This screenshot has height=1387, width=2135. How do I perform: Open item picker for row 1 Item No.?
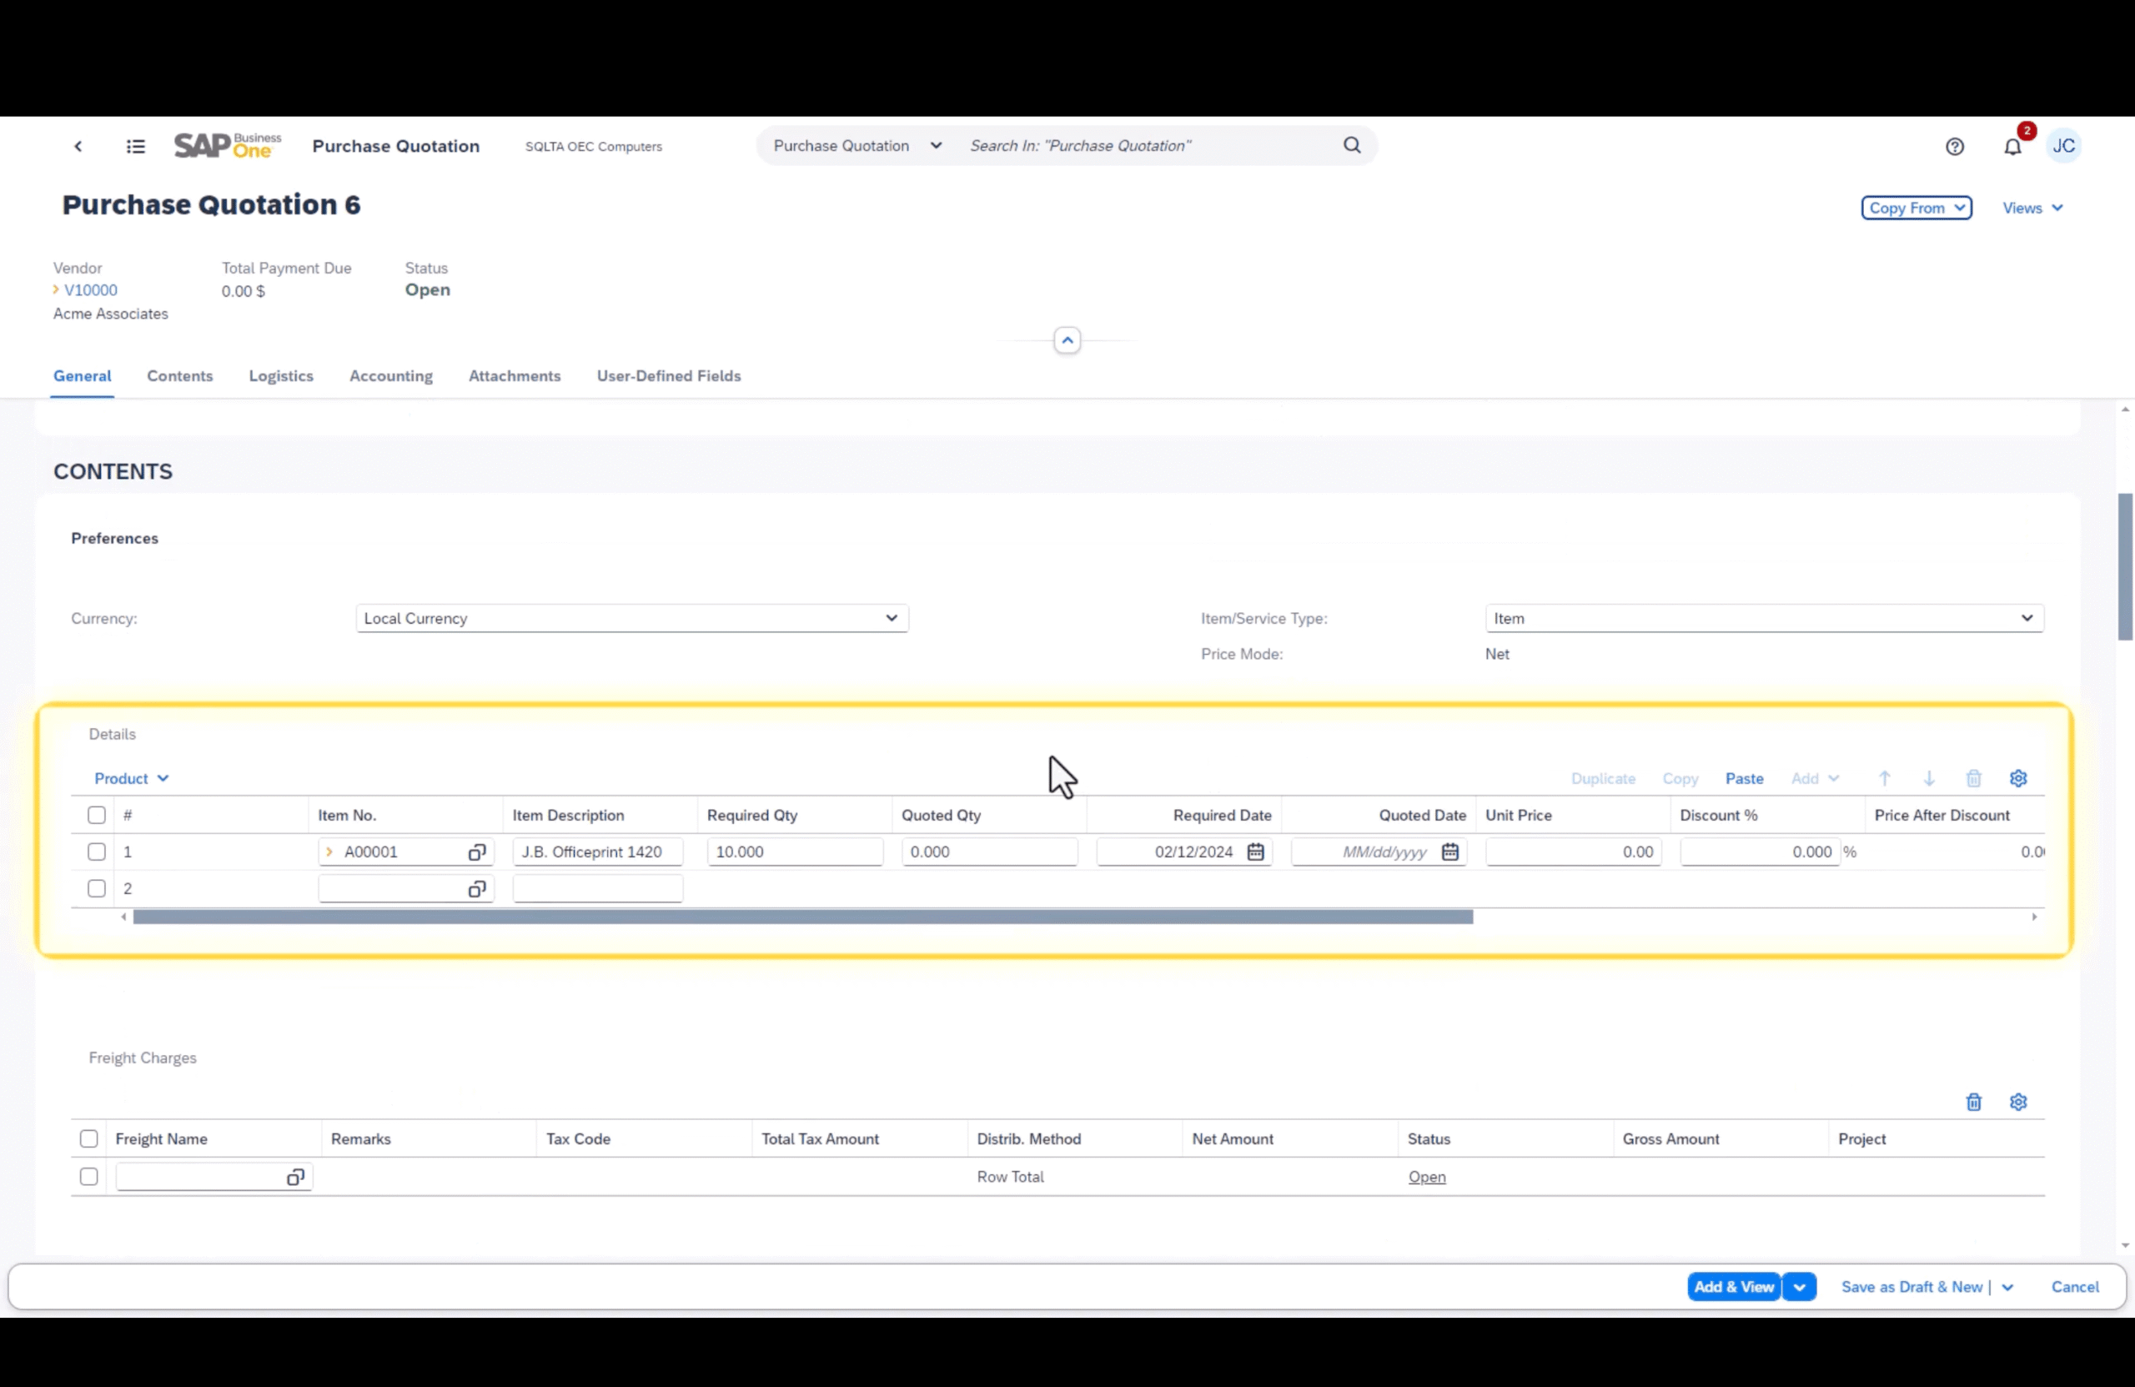pos(476,852)
